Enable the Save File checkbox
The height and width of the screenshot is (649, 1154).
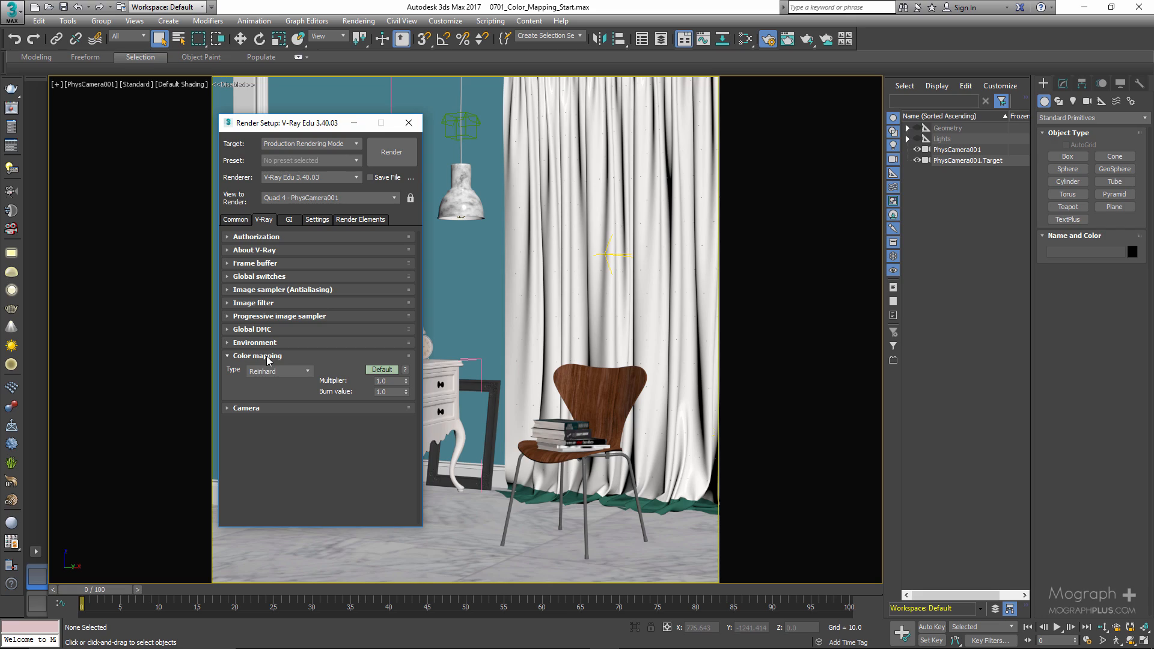[370, 177]
